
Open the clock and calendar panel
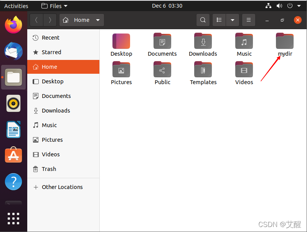pos(167,6)
